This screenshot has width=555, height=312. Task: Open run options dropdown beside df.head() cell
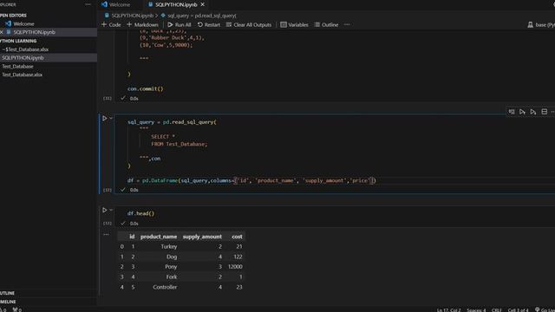click(x=111, y=210)
